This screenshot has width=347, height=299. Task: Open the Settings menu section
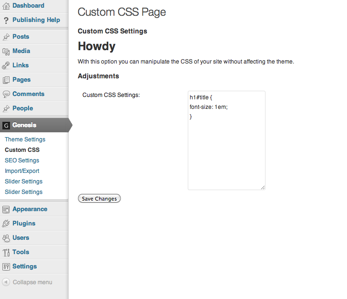tap(24, 267)
